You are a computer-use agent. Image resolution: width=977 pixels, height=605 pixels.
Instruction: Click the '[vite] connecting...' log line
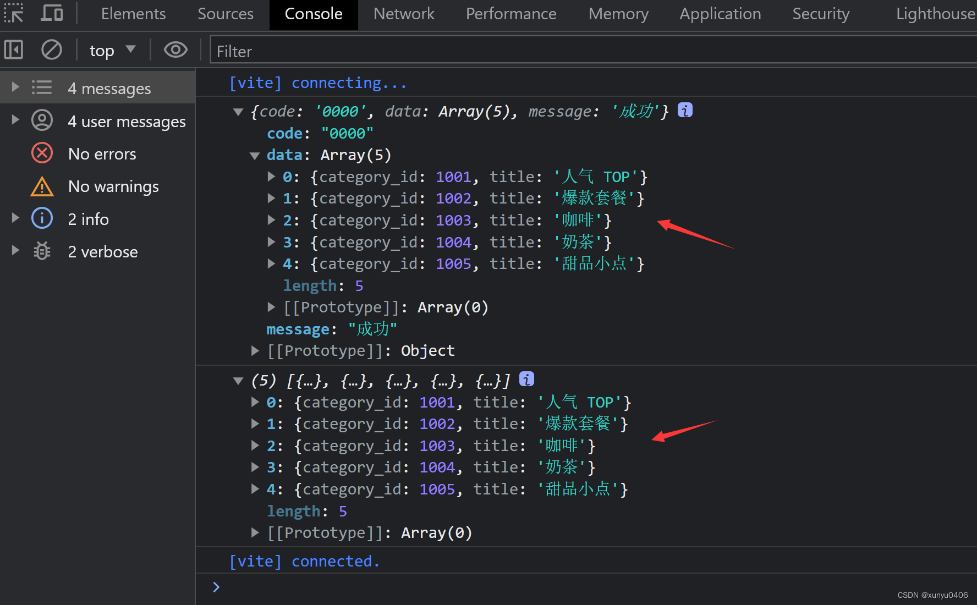click(x=318, y=83)
